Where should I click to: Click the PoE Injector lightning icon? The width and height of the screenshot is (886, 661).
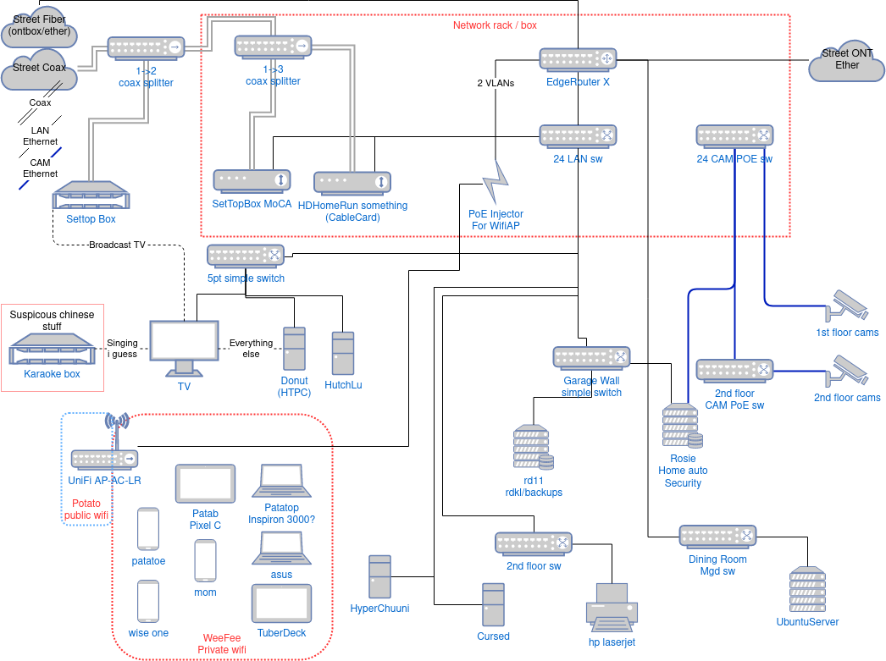(496, 182)
